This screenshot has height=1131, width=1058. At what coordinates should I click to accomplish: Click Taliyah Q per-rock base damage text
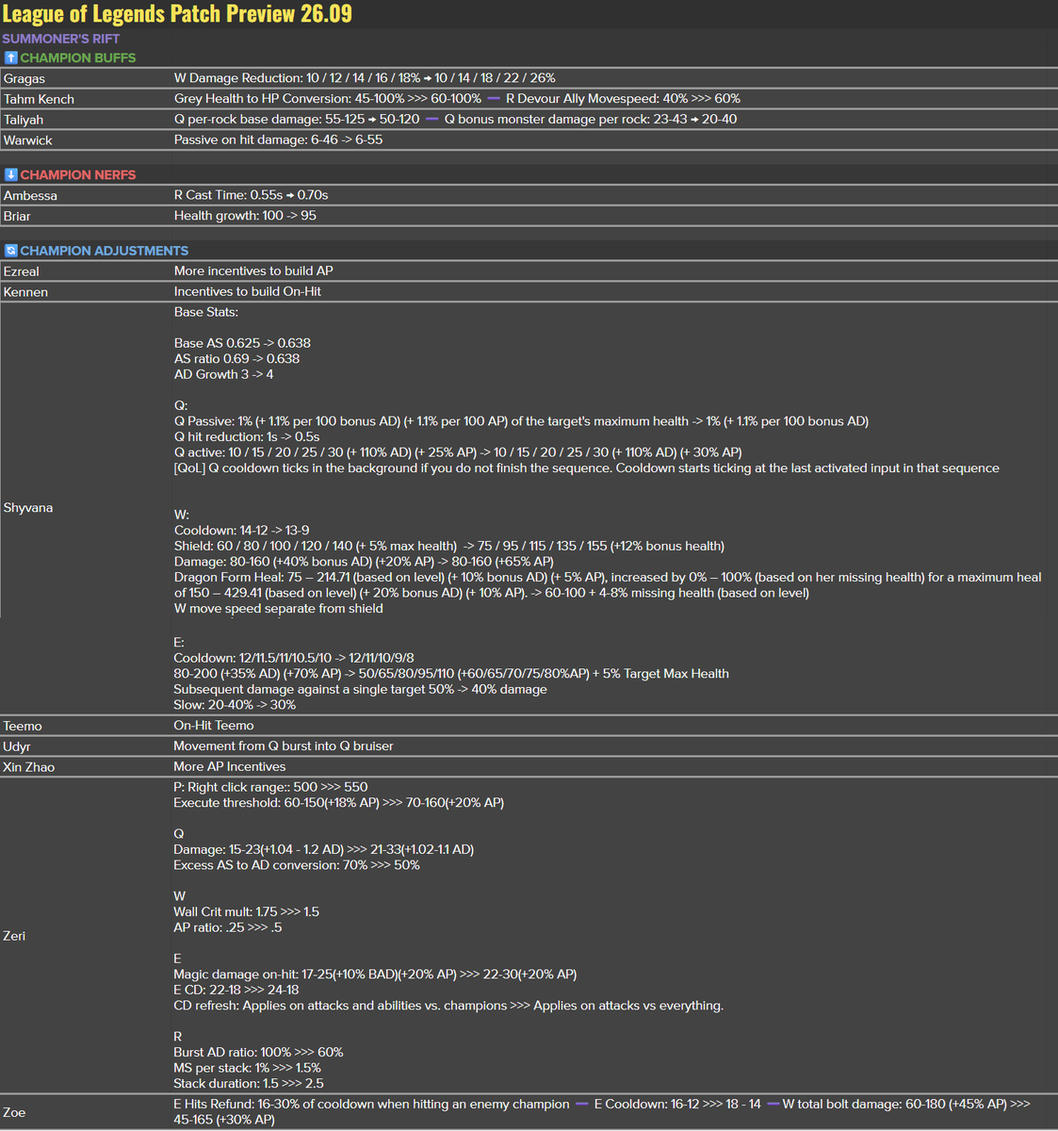point(297,119)
